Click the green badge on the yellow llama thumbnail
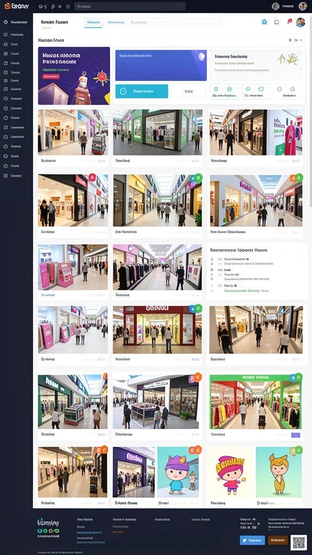This screenshot has width=312, height=555. pos(298,450)
